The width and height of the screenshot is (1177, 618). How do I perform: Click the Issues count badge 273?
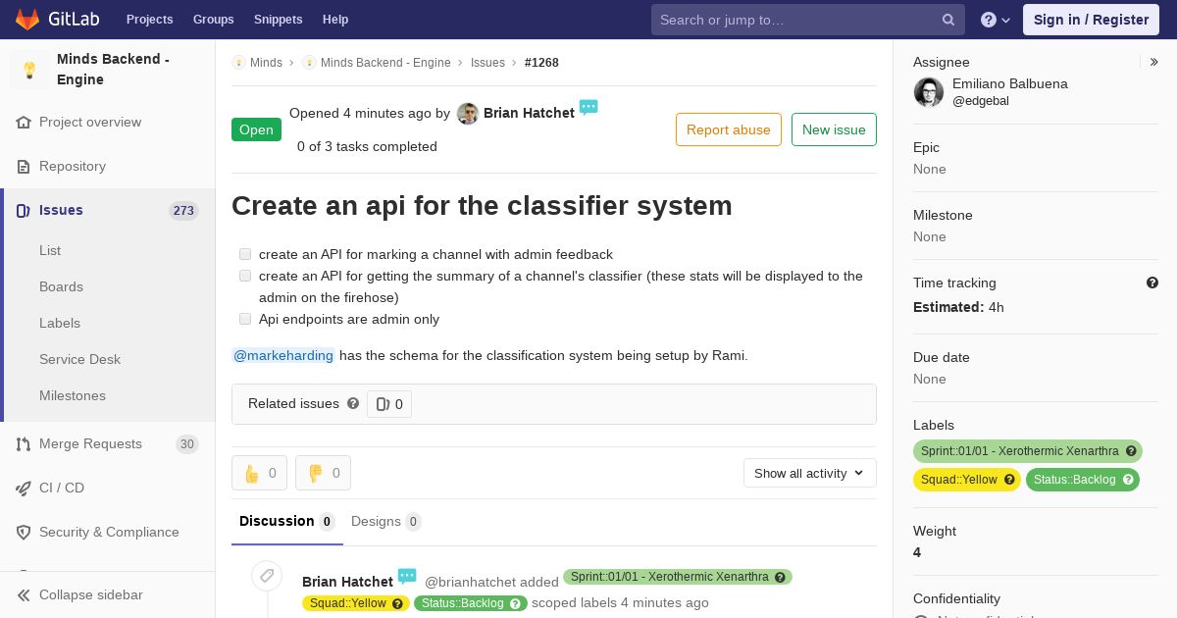(x=183, y=210)
